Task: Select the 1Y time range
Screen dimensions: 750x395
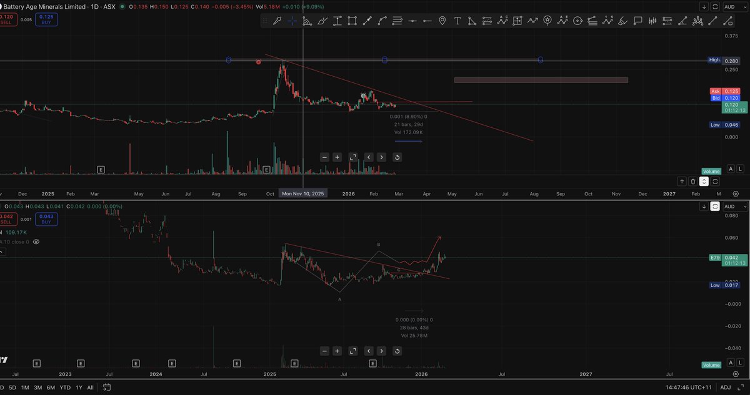Action: 79,388
